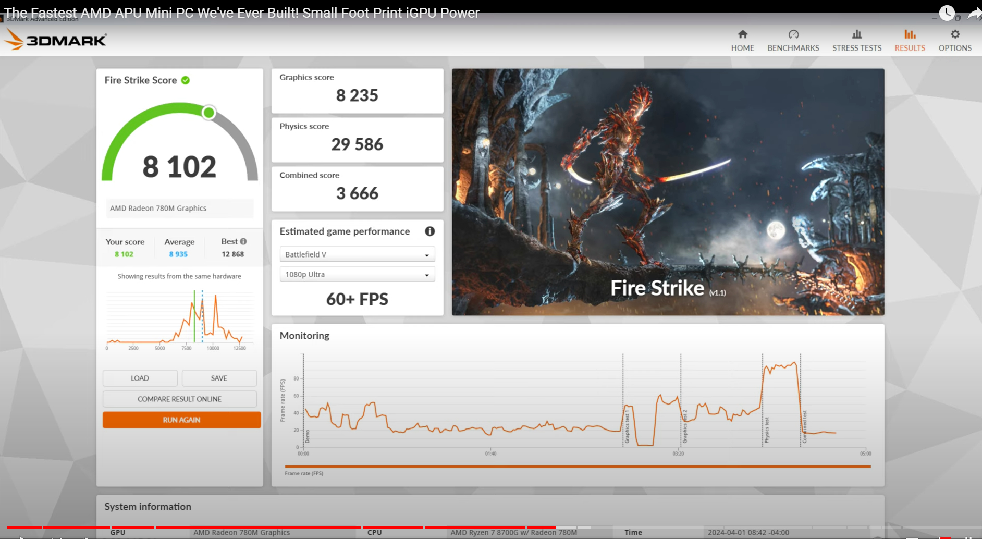Screen dimensions: 982x539
Task: Click the LOAD button
Action: click(x=140, y=378)
